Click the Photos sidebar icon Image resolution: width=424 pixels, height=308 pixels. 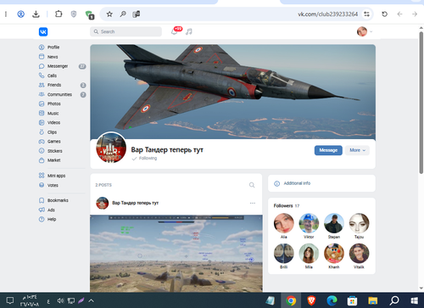pyautogui.click(x=42, y=104)
